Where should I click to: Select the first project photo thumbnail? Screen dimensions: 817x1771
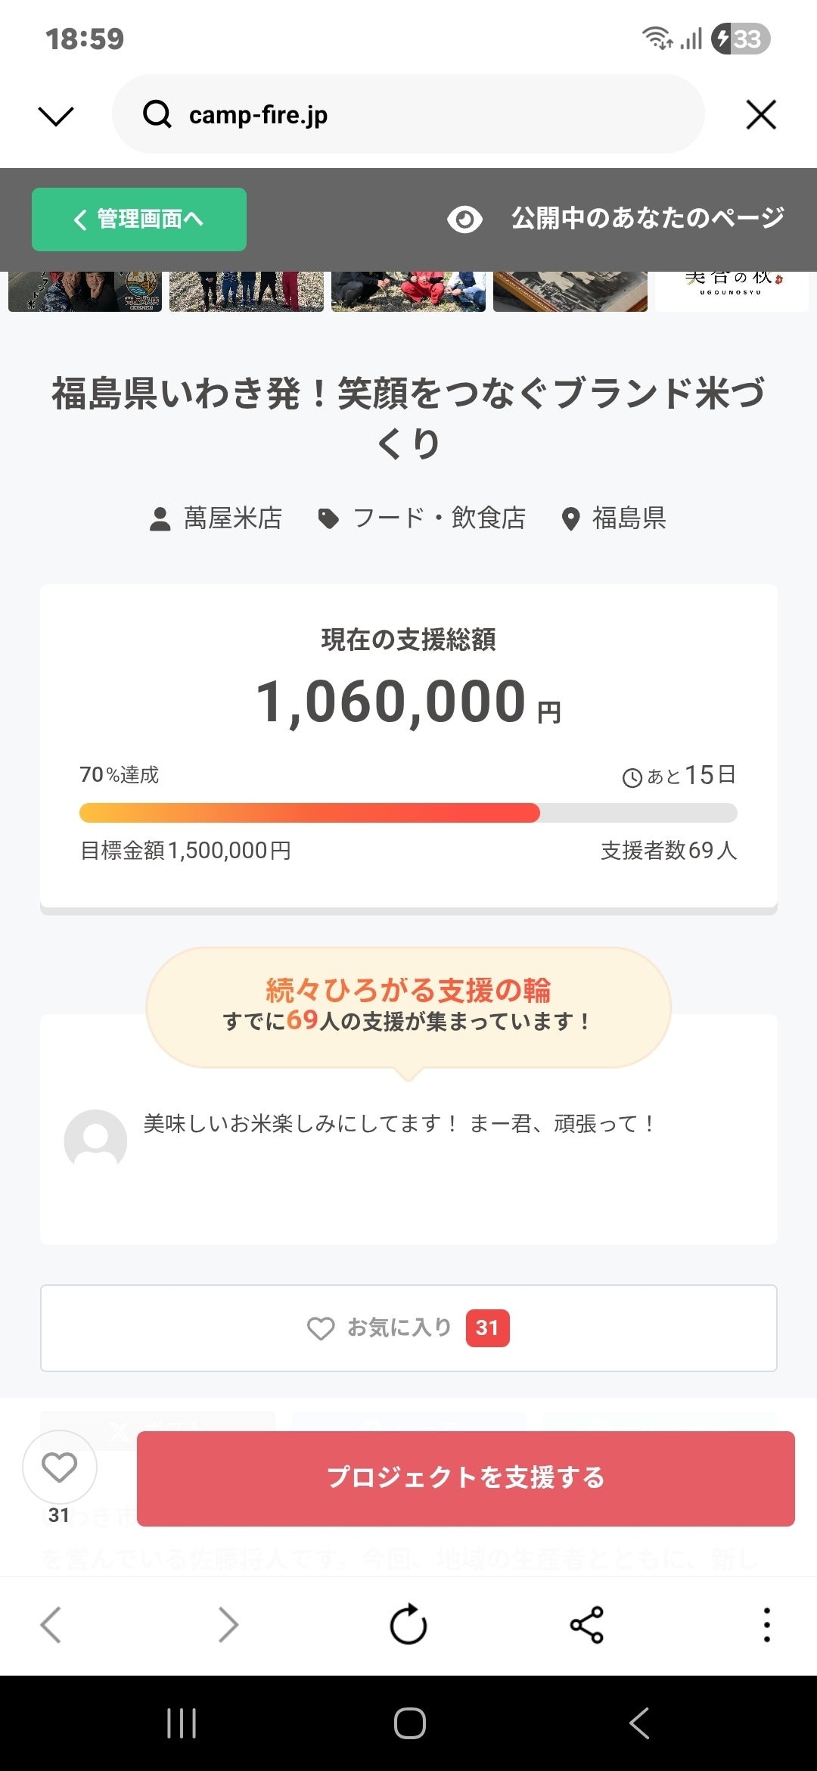coord(85,291)
